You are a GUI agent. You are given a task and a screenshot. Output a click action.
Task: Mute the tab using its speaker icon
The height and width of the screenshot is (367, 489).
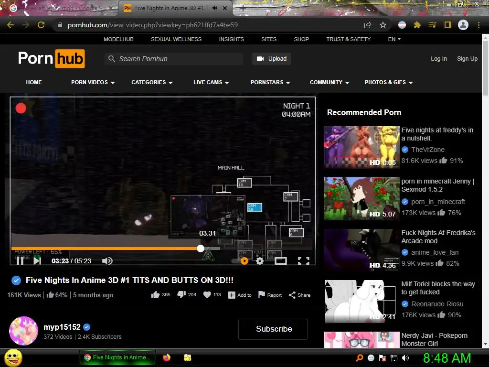click(x=214, y=8)
